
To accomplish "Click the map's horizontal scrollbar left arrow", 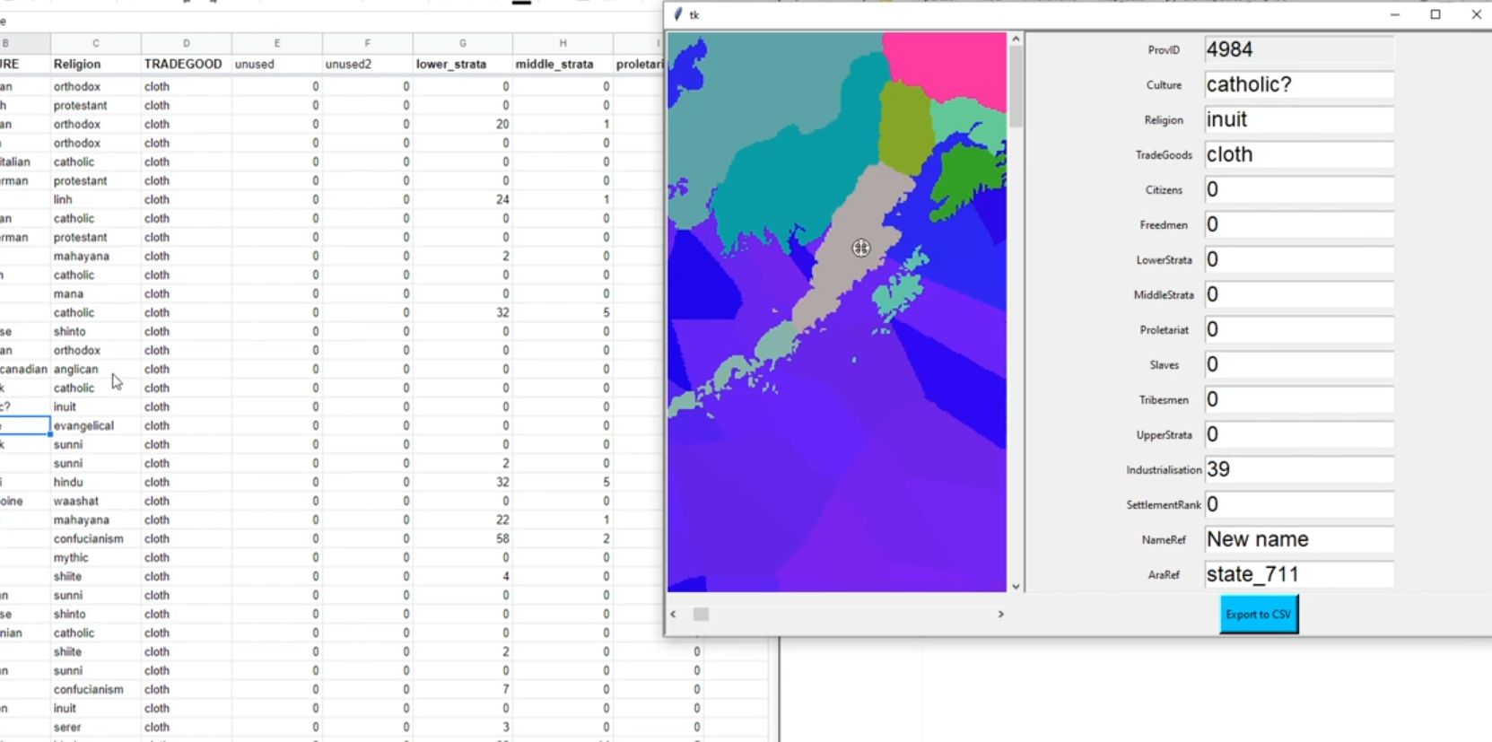I will coord(674,615).
